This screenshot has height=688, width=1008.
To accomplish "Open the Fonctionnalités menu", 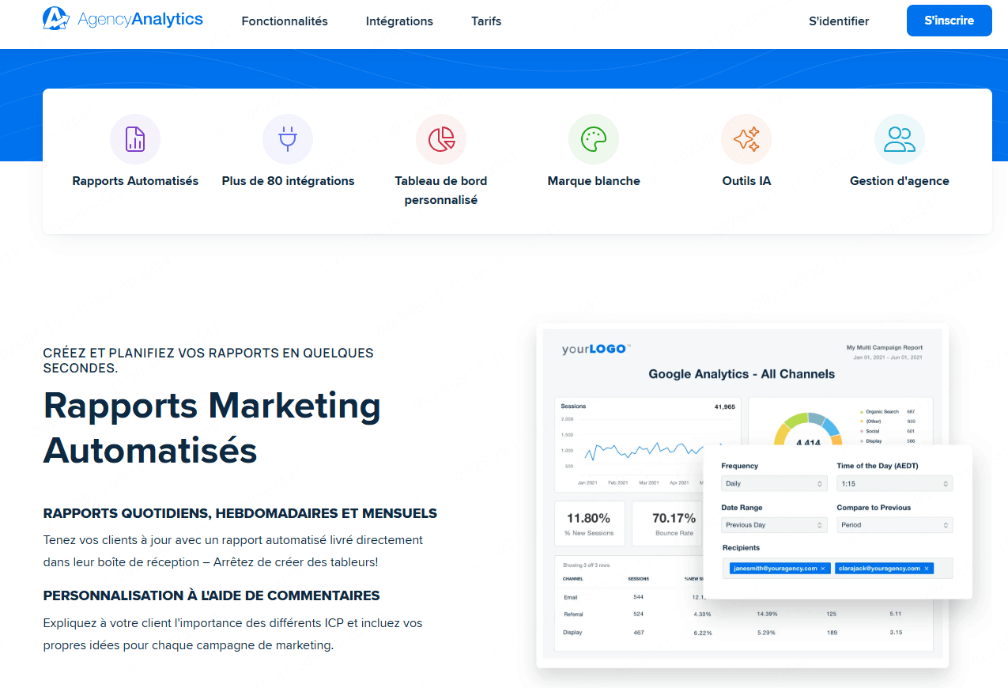I will click(285, 21).
